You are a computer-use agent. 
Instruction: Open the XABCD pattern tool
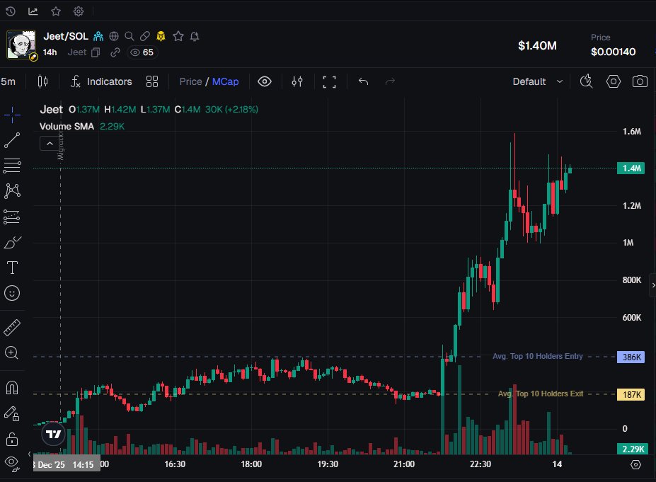coord(11,190)
